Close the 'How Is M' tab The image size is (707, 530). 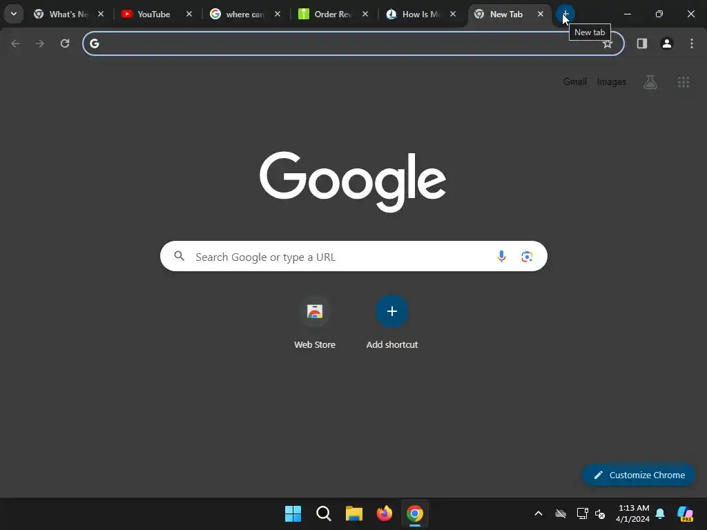pyautogui.click(x=453, y=14)
